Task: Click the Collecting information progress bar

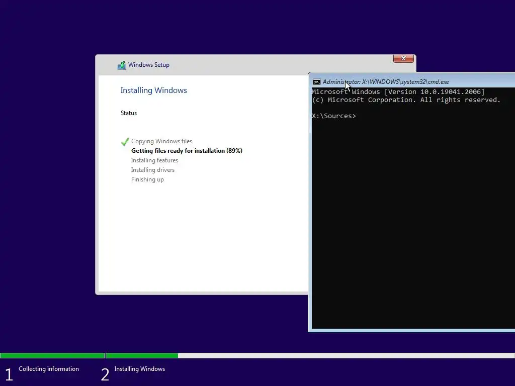Action: pyautogui.click(x=52, y=355)
